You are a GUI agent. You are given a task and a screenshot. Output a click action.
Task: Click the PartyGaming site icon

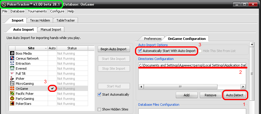point(12,99)
